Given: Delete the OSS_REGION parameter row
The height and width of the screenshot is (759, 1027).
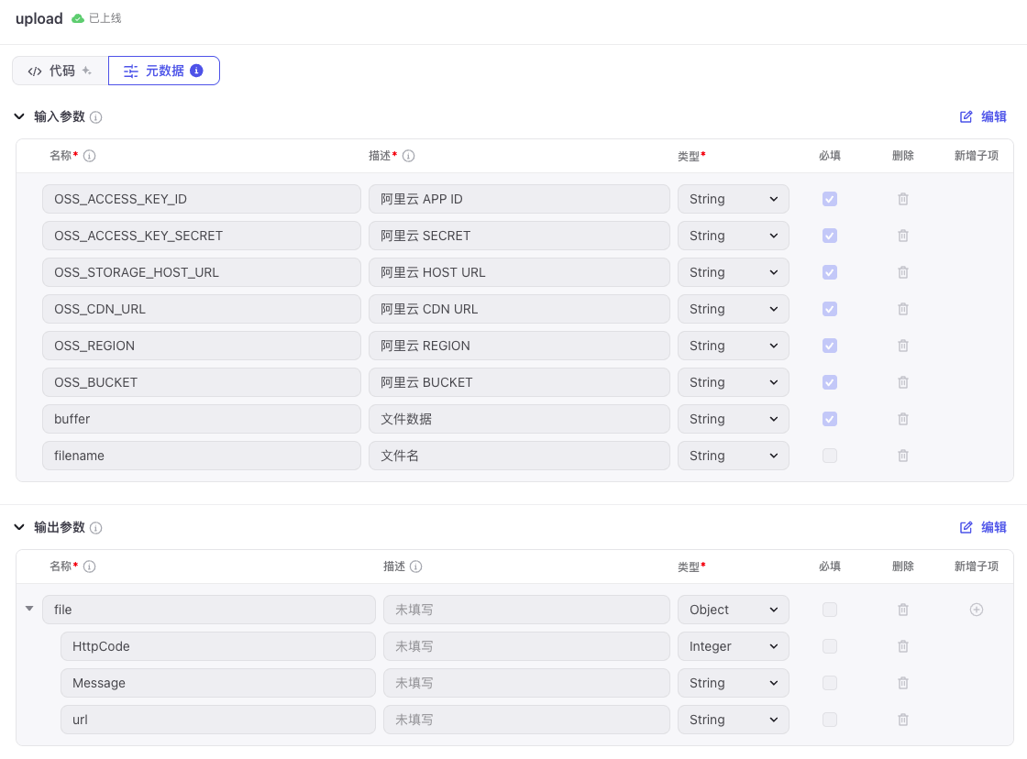Looking at the screenshot, I should click(902, 346).
